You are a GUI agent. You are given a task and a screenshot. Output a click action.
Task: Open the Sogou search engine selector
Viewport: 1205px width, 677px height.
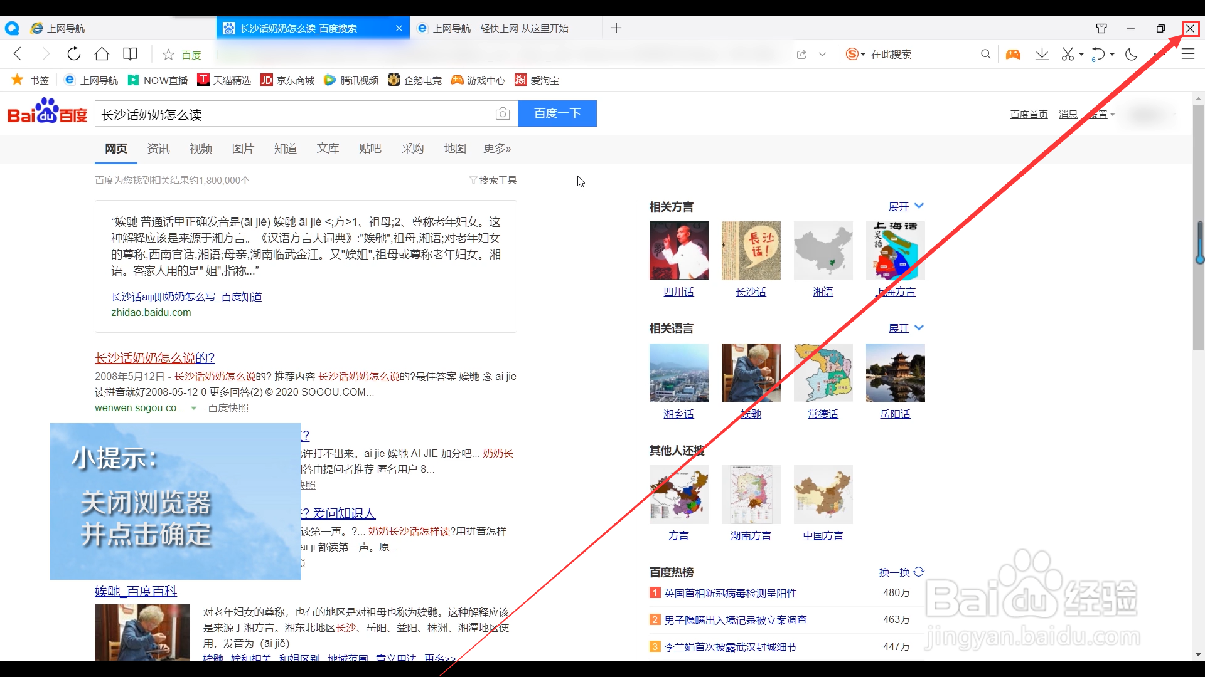pyautogui.click(x=855, y=54)
